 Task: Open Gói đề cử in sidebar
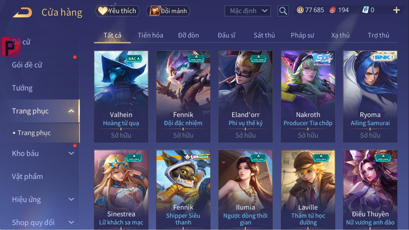click(x=27, y=65)
